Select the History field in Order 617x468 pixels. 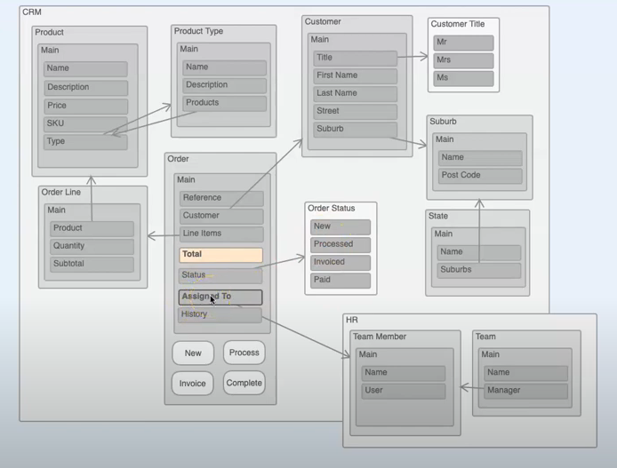coord(220,315)
